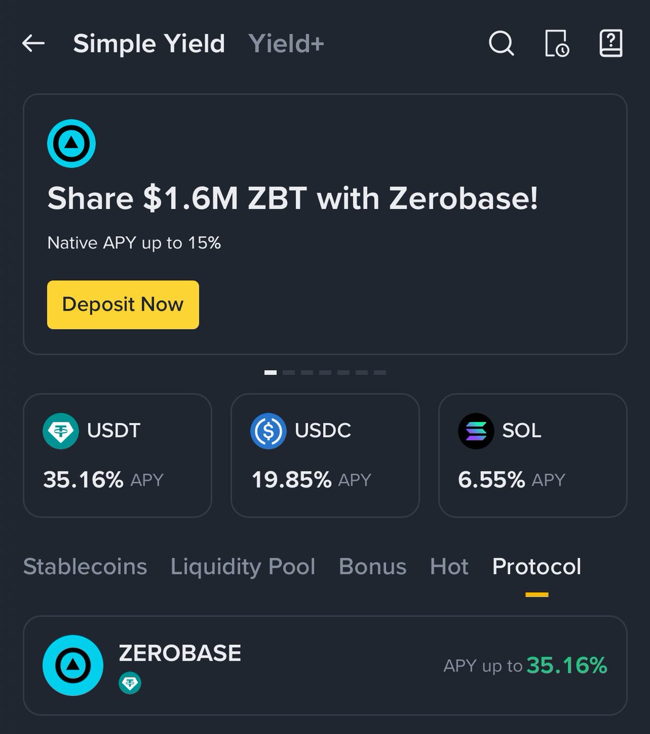Open the order history clock icon
Viewport: 650px width, 734px height.
coord(556,44)
